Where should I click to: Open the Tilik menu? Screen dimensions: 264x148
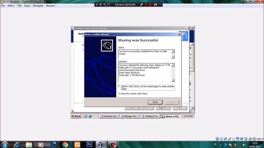pos(19,5)
